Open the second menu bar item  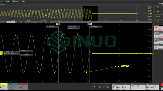[7, 1]
